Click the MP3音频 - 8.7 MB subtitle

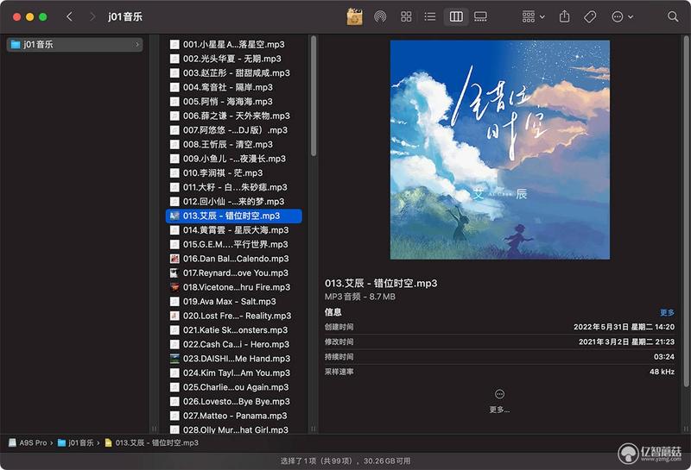(x=359, y=297)
